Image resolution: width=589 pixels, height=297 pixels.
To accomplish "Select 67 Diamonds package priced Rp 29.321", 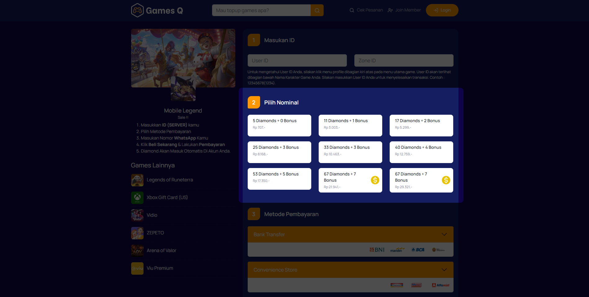I will click(x=421, y=180).
